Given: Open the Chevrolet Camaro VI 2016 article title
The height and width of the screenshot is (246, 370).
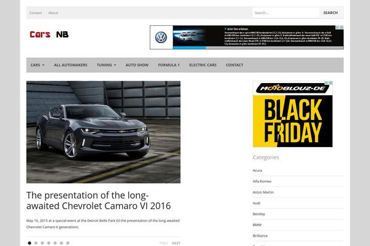Looking at the screenshot, I should pyautogui.click(x=99, y=200).
